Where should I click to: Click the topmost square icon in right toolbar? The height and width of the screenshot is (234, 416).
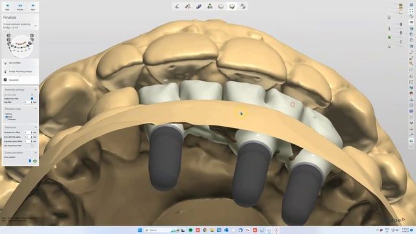click(x=411, y=5)
